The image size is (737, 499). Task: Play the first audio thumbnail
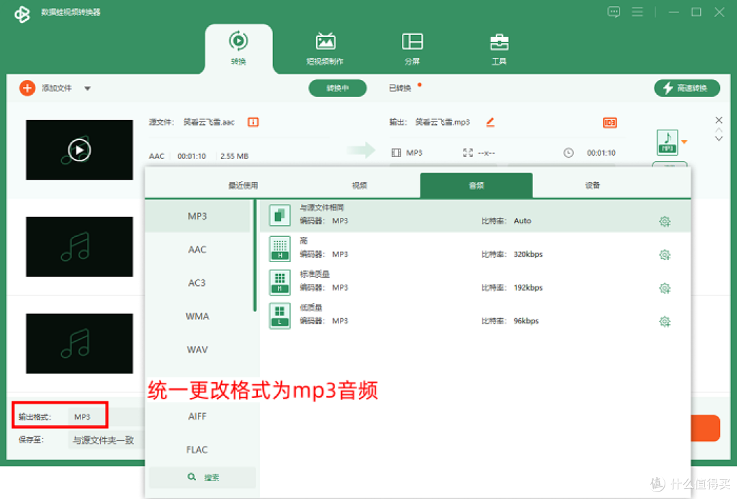(79, 150)
